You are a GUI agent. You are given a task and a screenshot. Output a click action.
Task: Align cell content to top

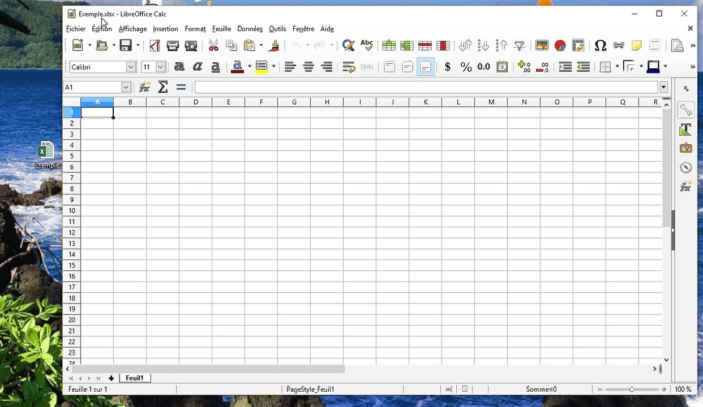389,67
